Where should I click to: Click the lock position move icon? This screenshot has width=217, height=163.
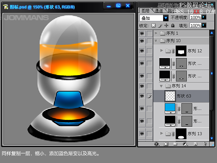[166, 25]
